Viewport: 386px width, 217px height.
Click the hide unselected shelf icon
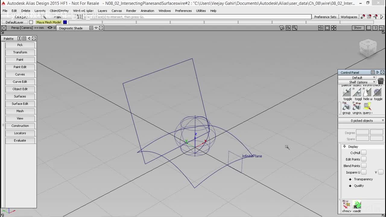pos(367,92)
